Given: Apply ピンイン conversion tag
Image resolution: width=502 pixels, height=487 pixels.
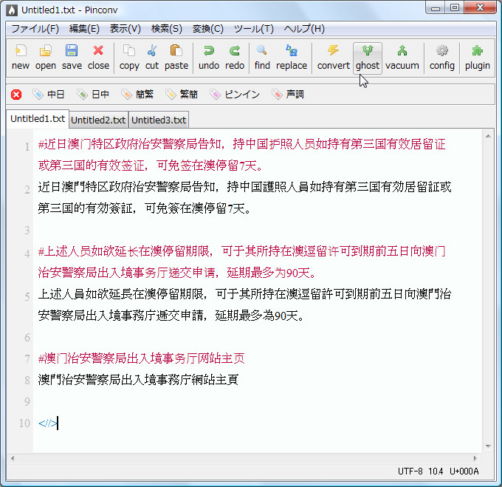Looking at the screenshot, I should tap(234, 94).
